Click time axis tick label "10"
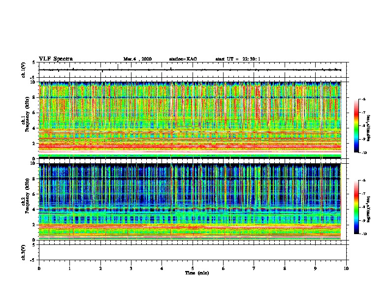 coord(346,268)
